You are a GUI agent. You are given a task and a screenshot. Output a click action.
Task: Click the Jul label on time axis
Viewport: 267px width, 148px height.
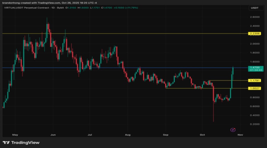click(90, 135)
